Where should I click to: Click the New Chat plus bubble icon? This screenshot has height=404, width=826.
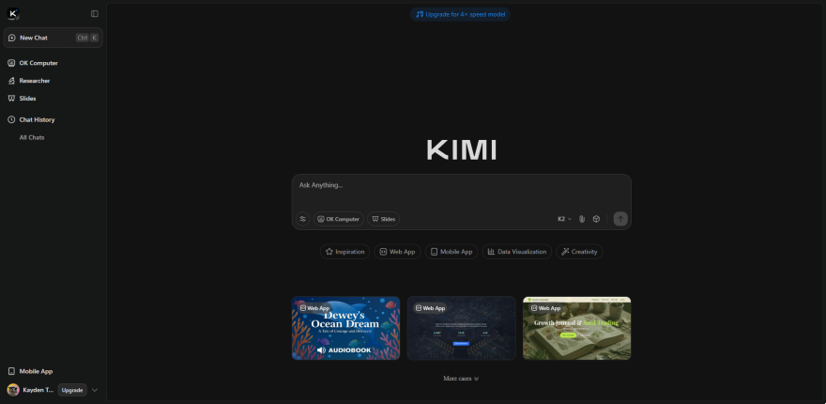click(x=12, y=38)
